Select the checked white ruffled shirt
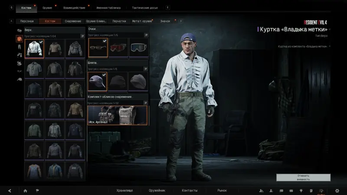 (x=34, y=49)
